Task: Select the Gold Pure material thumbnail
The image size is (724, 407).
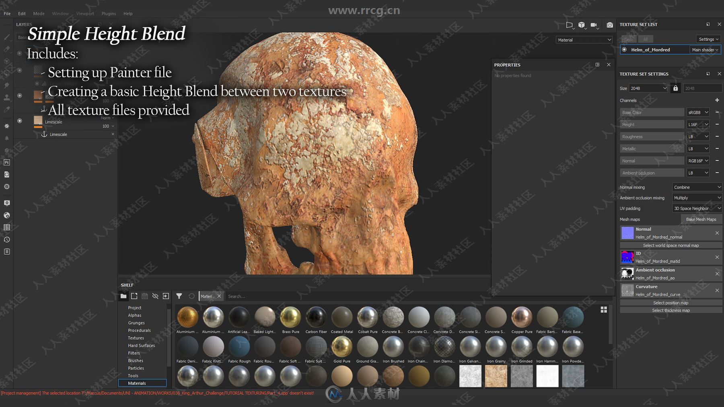Action: pos(342,347)
